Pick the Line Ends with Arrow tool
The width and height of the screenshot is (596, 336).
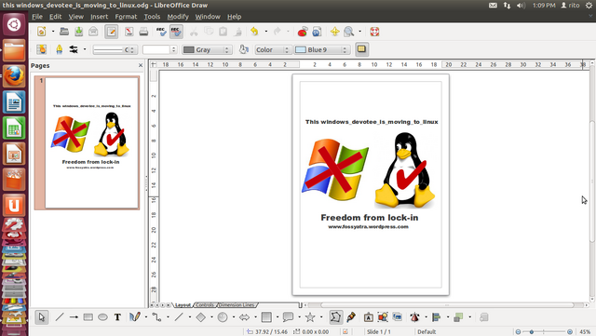pos(74,317)
